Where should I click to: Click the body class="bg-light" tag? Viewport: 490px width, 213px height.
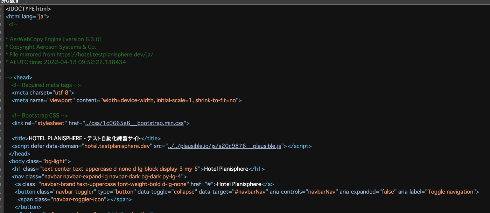click(x=40, y=161)
